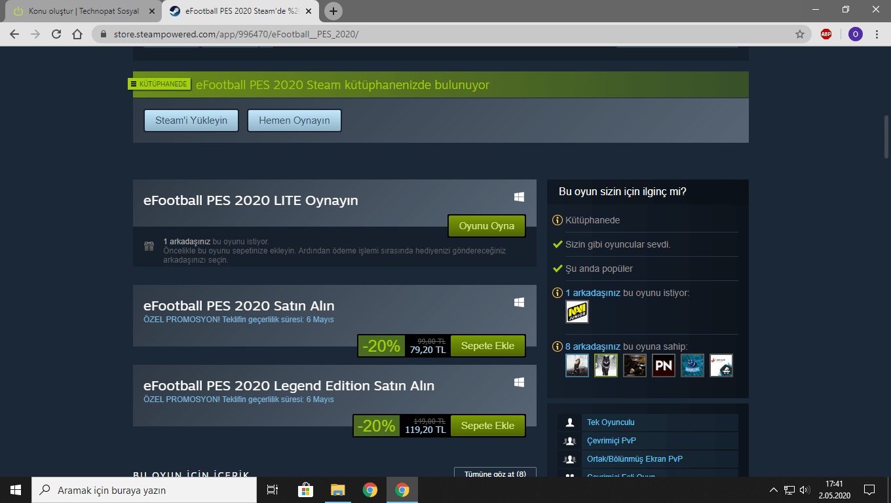The image size is (891, 503).
Task: Click the info icon beside '8 arkadaşınız bu oyuna sahip'
Action: [558, 346]
